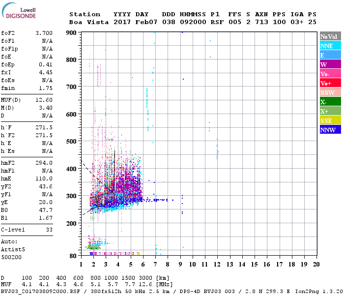Select the E blue legend swatch
This screenshot has width=344, height=295.
coord(330,55)
